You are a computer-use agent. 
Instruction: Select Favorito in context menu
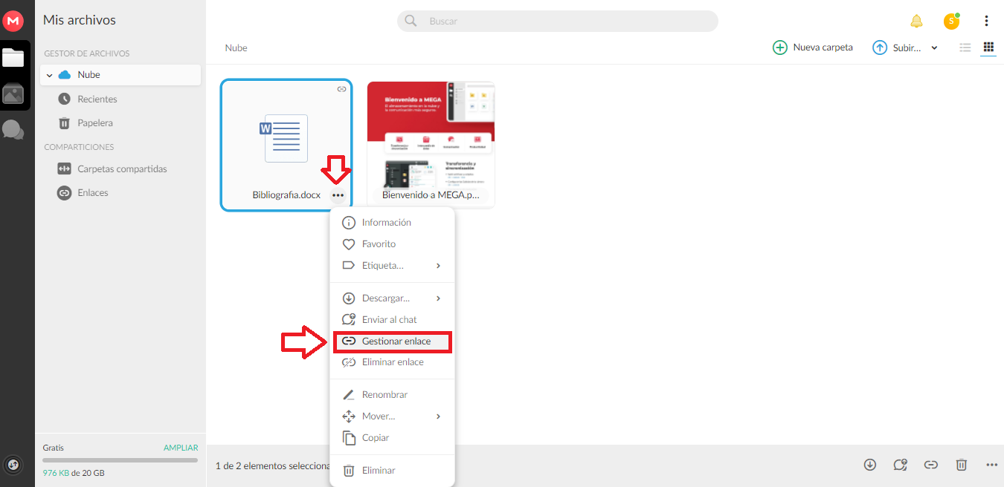(392, 244)
